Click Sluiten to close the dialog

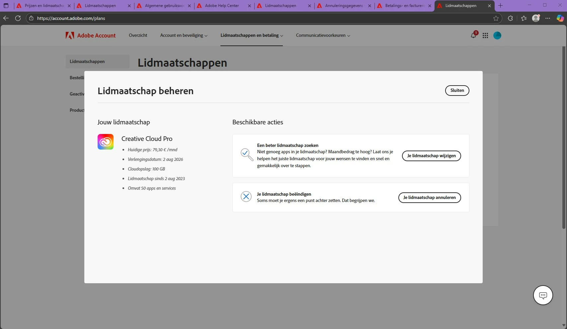(x=457, y=91)
